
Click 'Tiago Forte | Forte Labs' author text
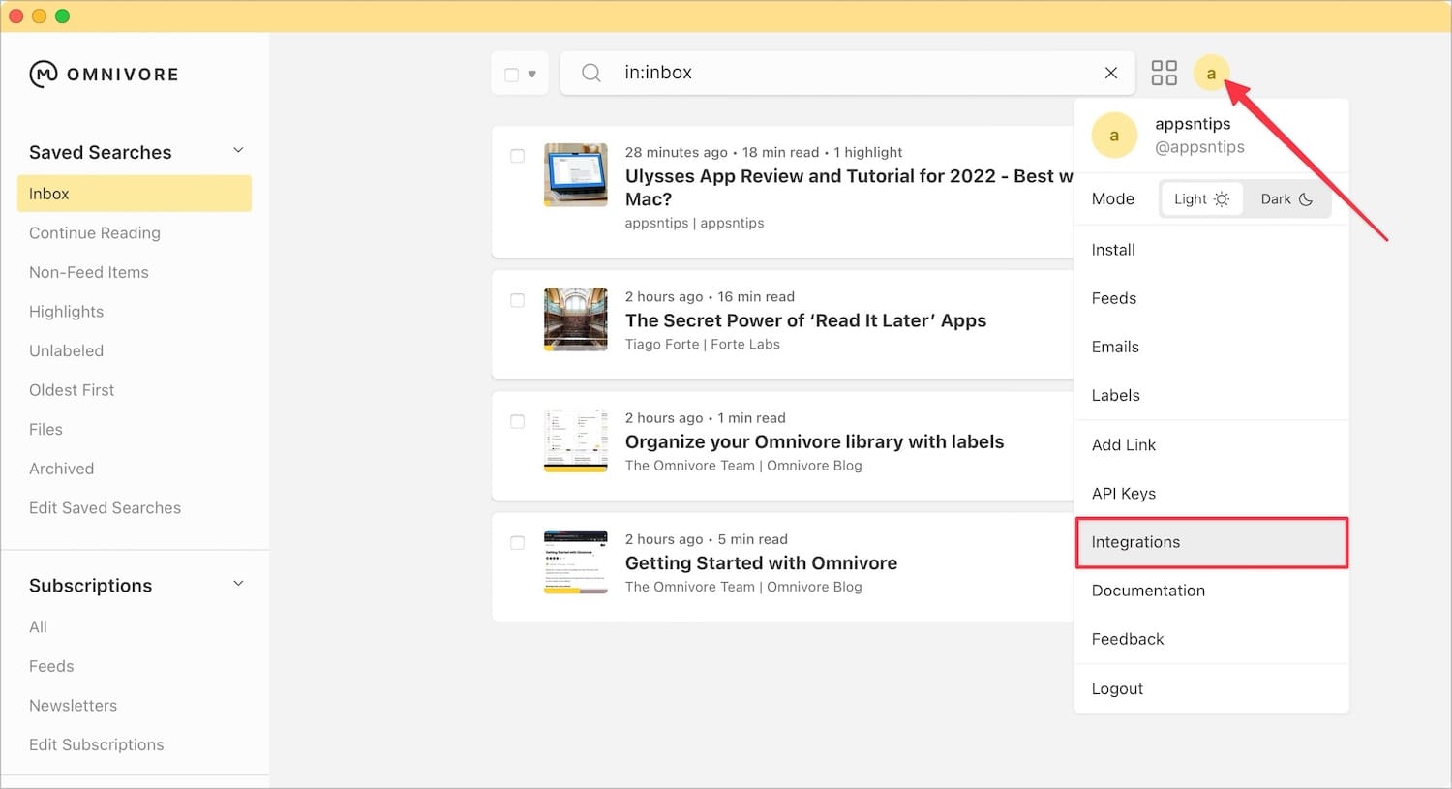[x=703, y=344]
